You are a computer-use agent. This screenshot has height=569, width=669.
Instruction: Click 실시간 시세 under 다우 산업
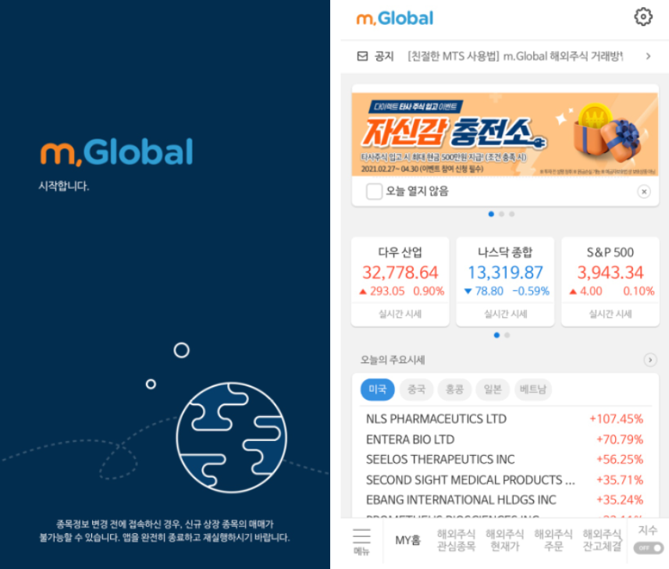[400, 314]
